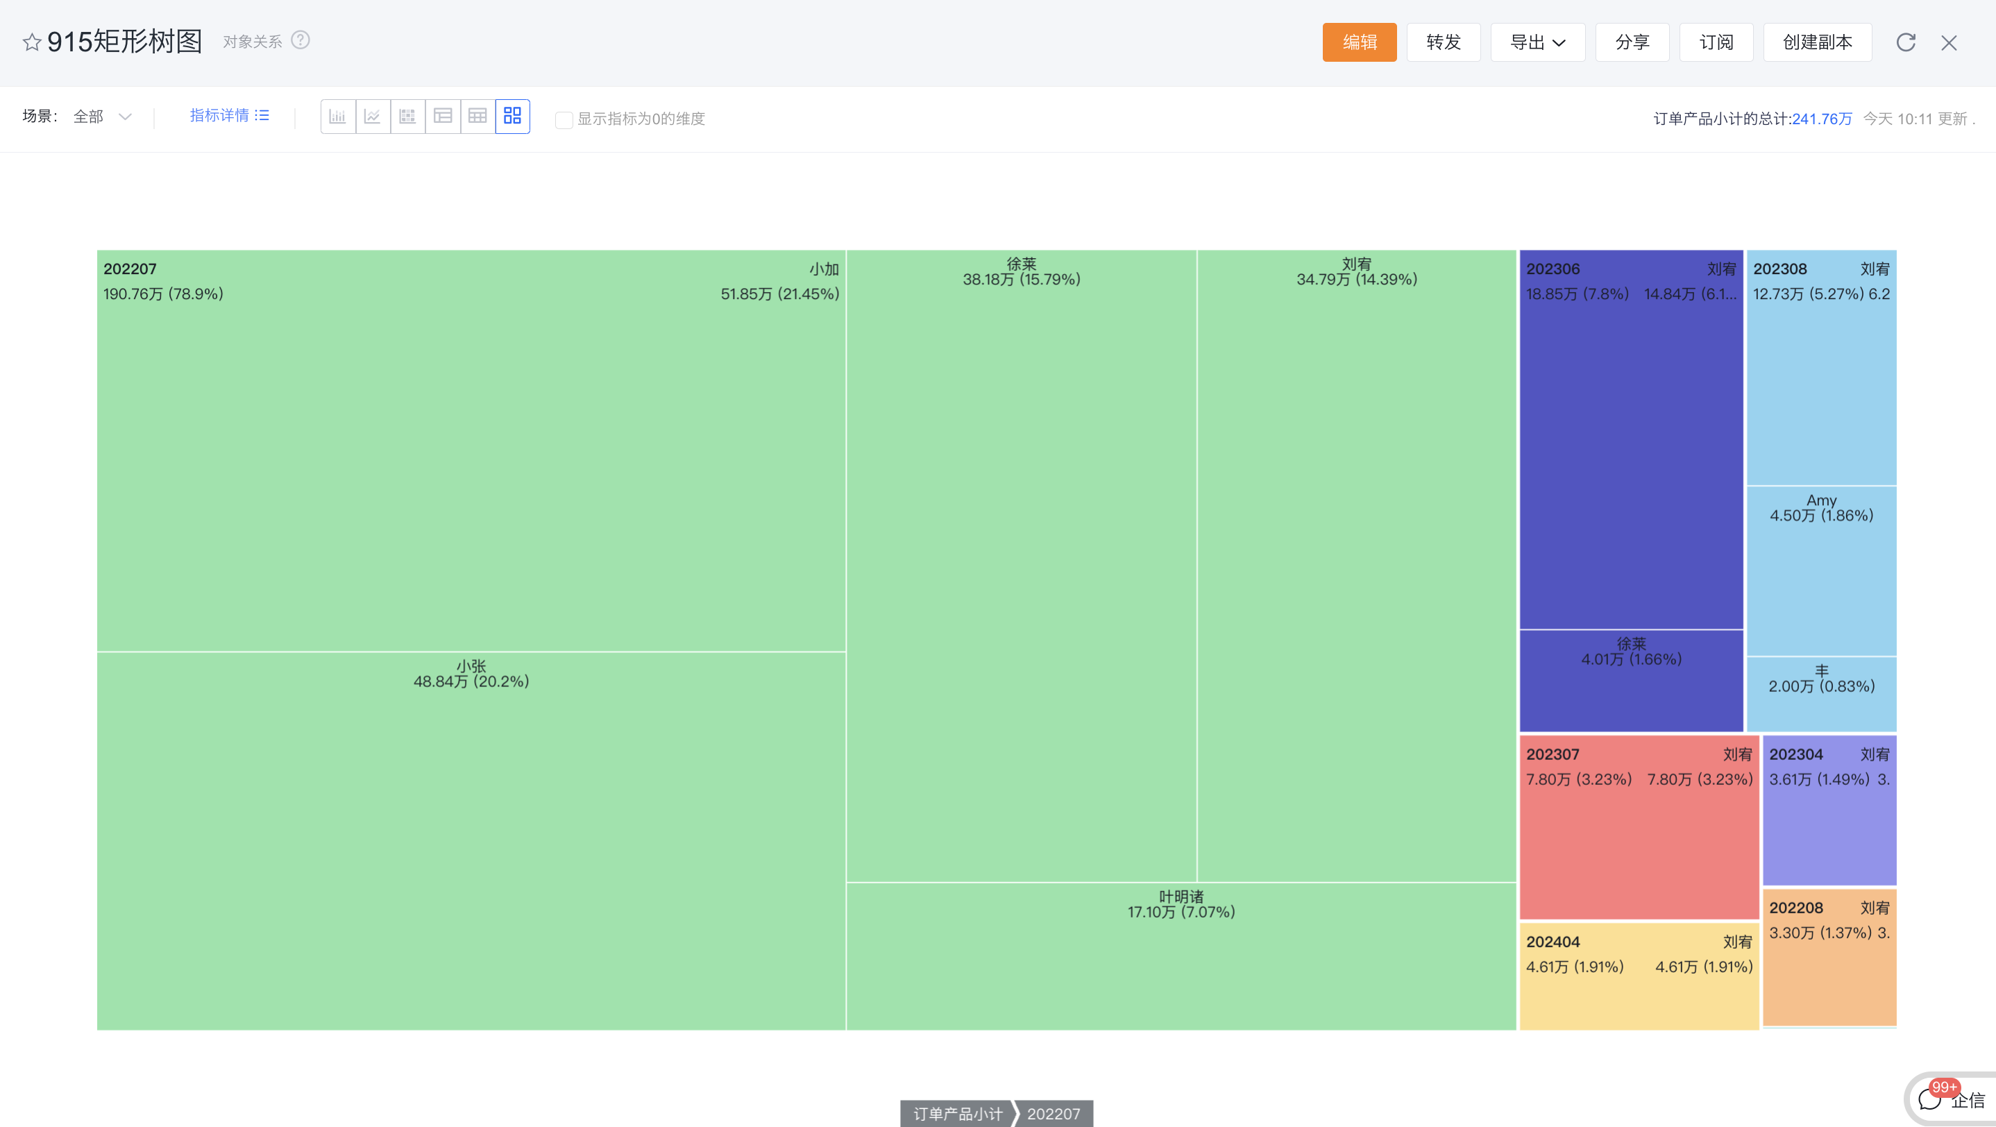Open the 企信 chat widget

pyautogui.click(x=1951, y=1099)
